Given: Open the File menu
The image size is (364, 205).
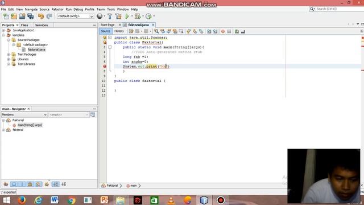Looking at the screenshot, I should point(3,9).
